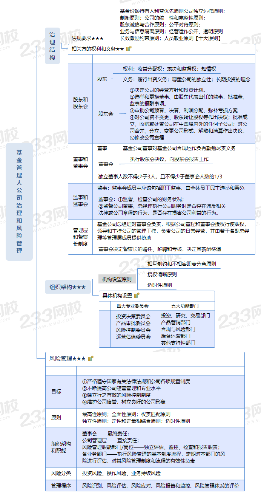Select 风险控制委员会
This screenshot has width=261, height=497.
pyautogui.click(x=133, y=330)
